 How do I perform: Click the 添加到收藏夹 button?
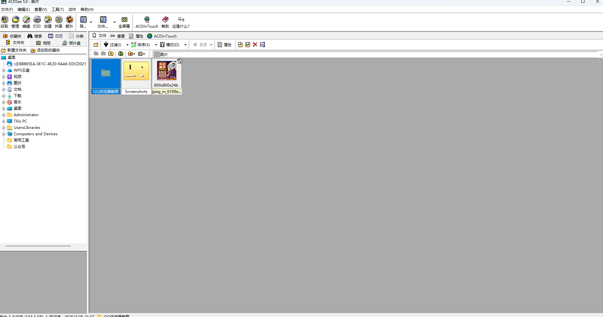point(46,50)
